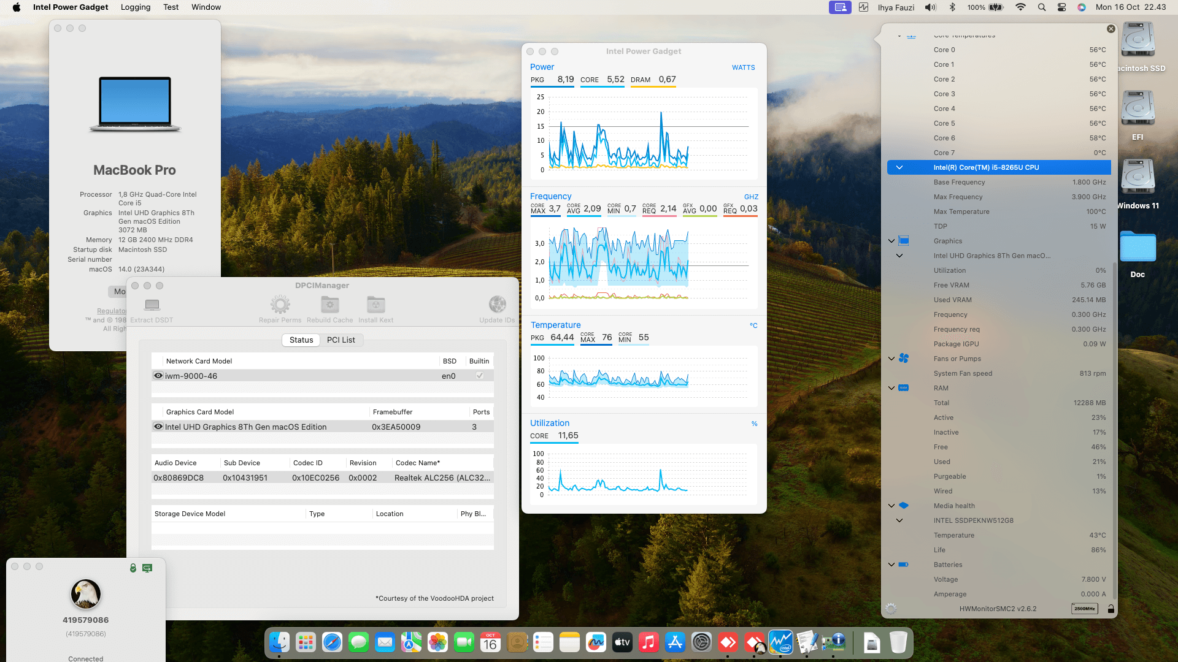The width and height of the screenshot is (1178, 662).
Task: Open Finder from the Dock
Action: 279,642
